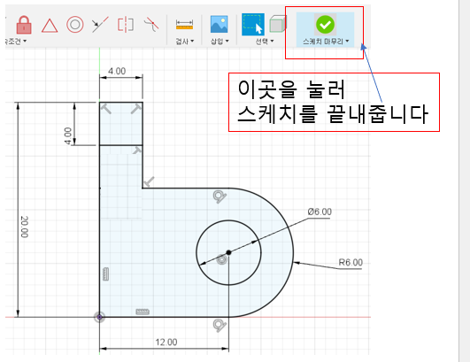Click the concentric glyph near the circle center
The image size is (470, 362).
[222, 259]
